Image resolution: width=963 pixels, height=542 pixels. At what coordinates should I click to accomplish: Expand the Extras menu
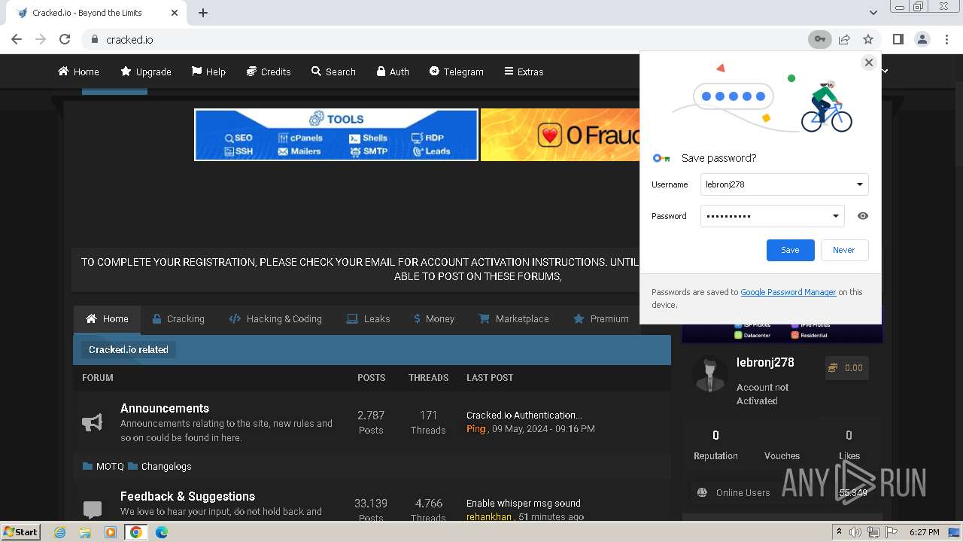pos(524,72)
